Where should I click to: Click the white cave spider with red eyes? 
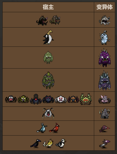61,99
